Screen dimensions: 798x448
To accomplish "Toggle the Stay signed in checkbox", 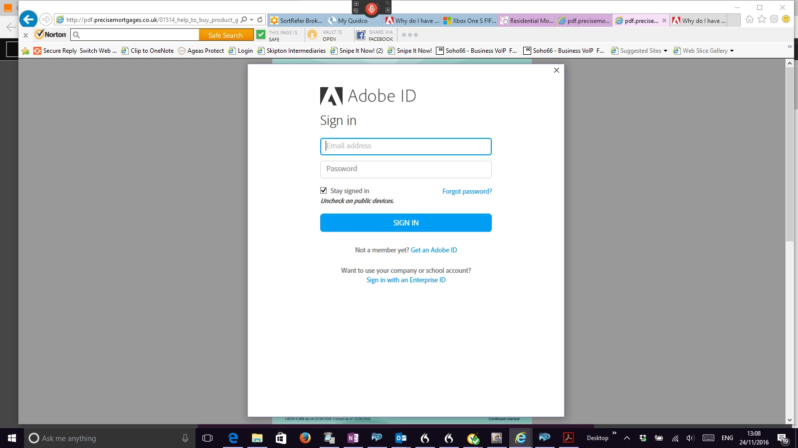I will 324,191.
